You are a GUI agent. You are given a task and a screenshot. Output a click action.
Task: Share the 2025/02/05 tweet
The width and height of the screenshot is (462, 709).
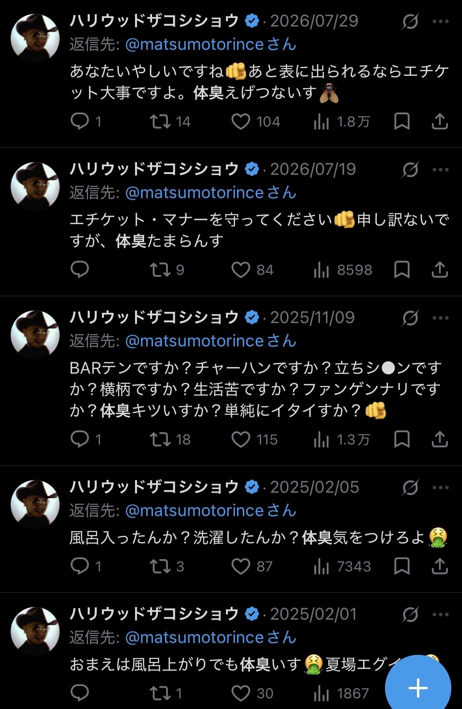439,566
